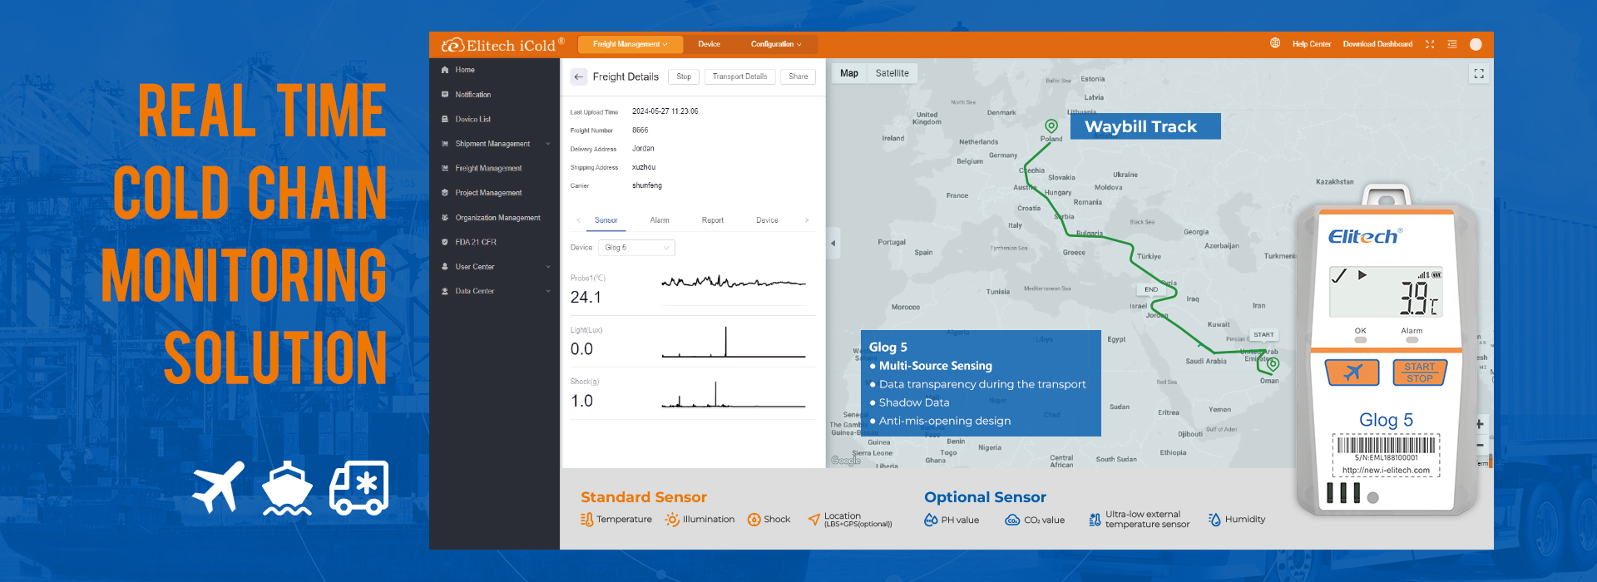Screen dimensions: 1597x582
Task: Click the green Poland map pin
Action: tap(1051, 126)
